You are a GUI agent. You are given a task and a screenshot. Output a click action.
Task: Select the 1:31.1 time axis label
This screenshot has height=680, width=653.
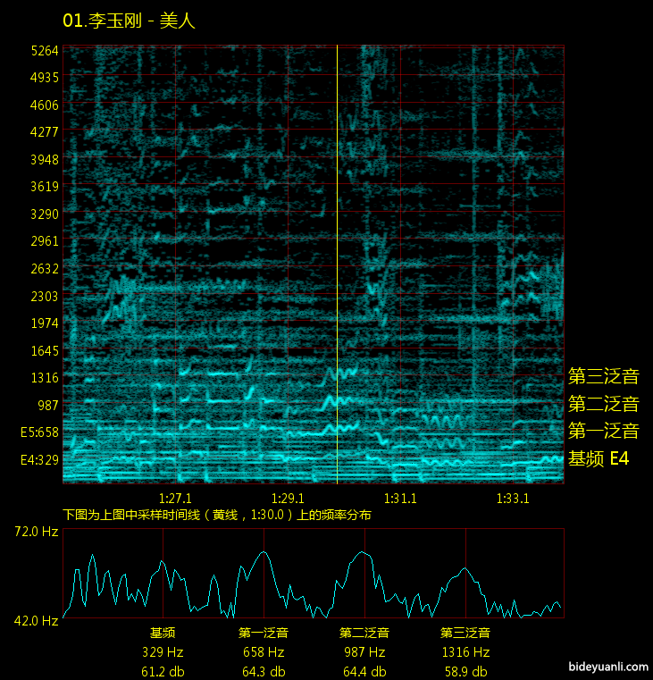coord(400,498)
